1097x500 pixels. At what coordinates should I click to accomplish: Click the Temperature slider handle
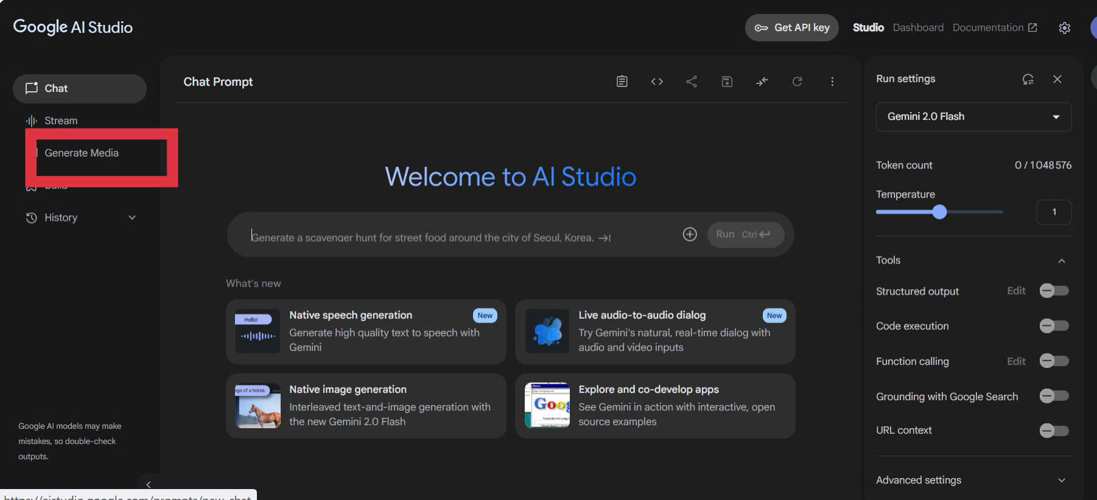pyautogui.click(x=939, y=212)
